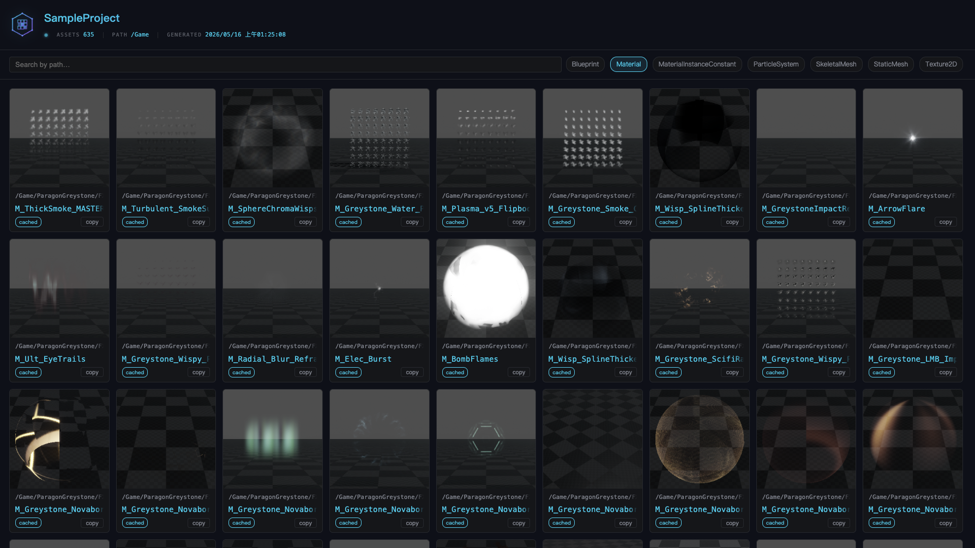Click the ASSETS 635 count text

point(75,35)
